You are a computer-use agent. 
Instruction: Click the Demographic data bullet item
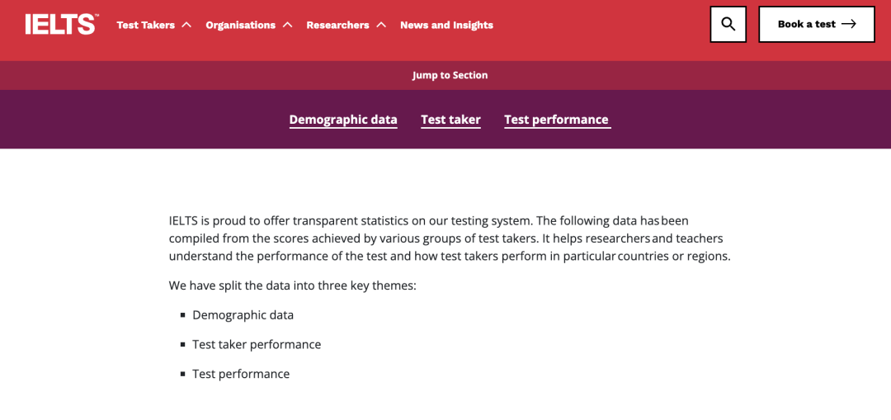[x=243, y=315]
